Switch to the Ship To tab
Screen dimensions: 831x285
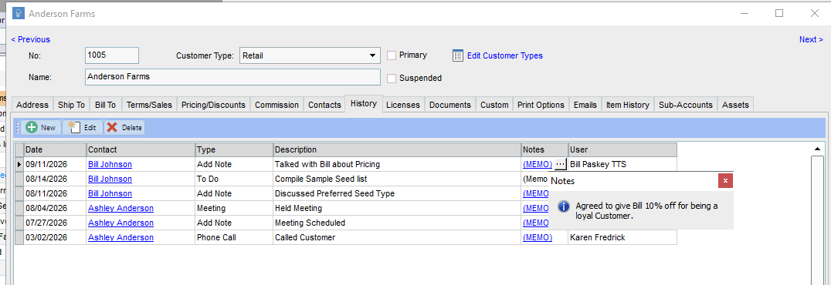coord(72,105)
